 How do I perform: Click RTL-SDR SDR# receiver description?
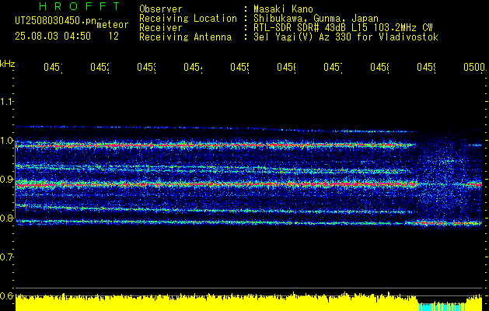(344, 28)
